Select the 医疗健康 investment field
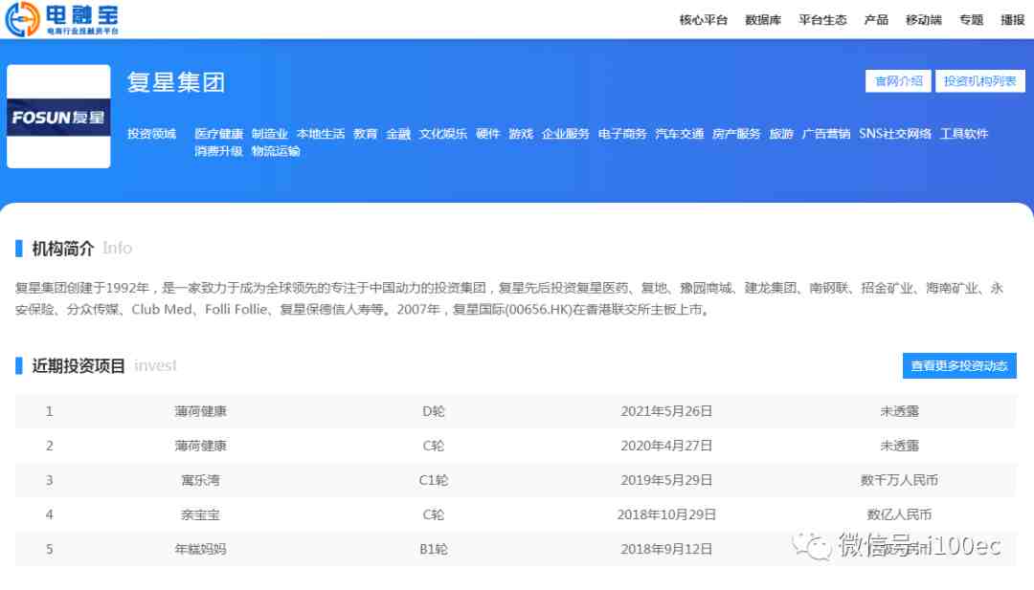1034x590 pixels. (219, 134)
